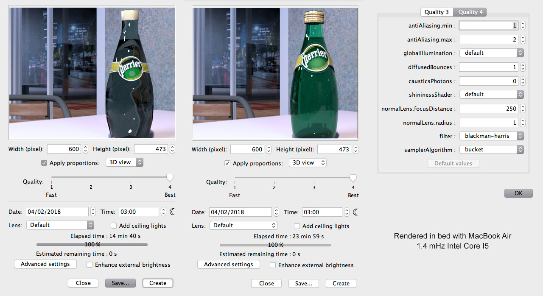Click Create in the right render dialog
The width and height of the screenshot is (543, 296).
341,283
